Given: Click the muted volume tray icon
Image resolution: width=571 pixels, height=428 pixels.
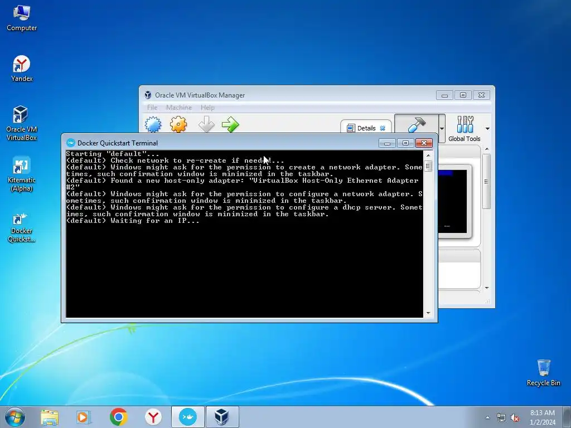Looking at the screenshot, I should [515, 418].
